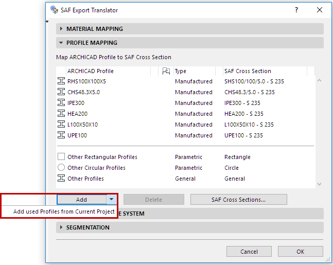The width and height of the screenshot is (333, 265).
Task: Click the HEA200 profile icon
Action: [x=61, y=114]
